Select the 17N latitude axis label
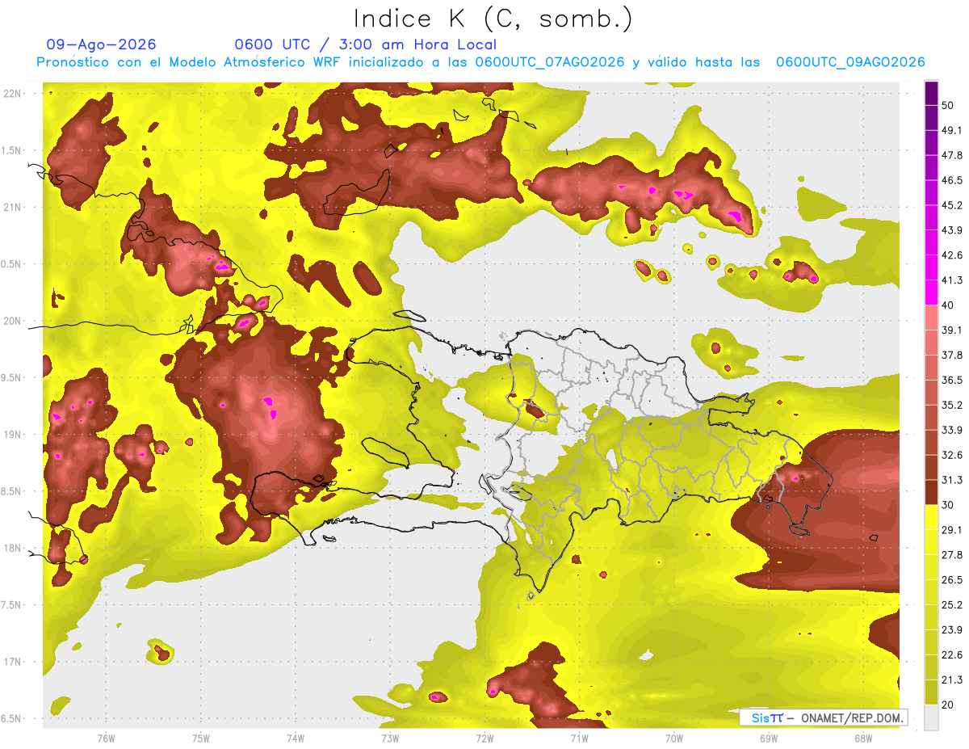 coord(14,662)
